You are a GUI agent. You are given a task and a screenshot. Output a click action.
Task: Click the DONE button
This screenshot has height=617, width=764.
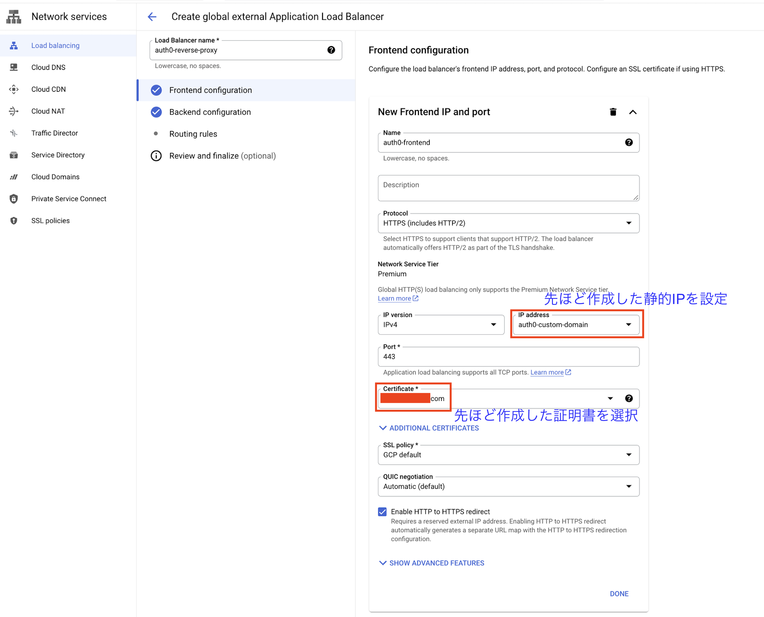619,594
